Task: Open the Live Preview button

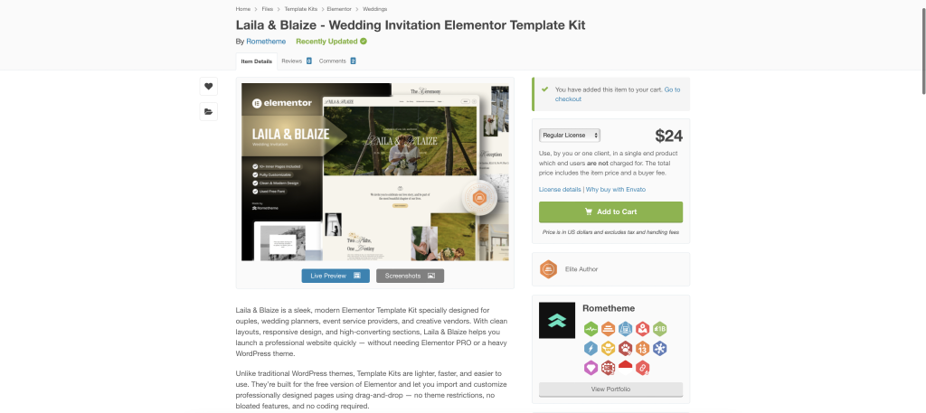Action: click(335, 276)
